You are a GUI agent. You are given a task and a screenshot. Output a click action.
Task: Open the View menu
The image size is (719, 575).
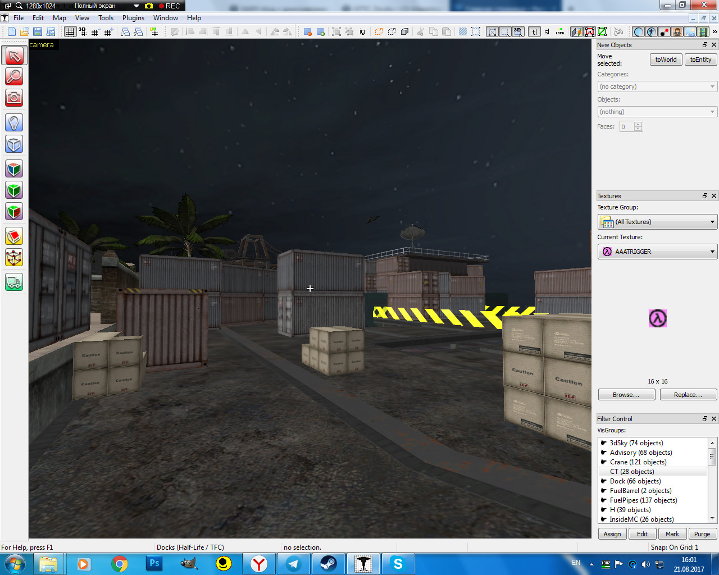click(82, 18)
